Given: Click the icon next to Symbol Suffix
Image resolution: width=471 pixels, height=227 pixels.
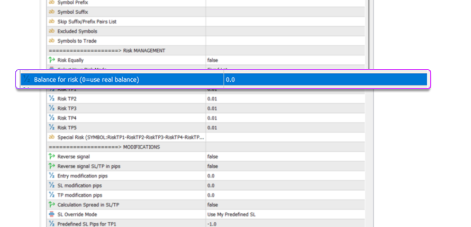Looking at the screenshot, I should pyautogui.click(x=52, y=12).
